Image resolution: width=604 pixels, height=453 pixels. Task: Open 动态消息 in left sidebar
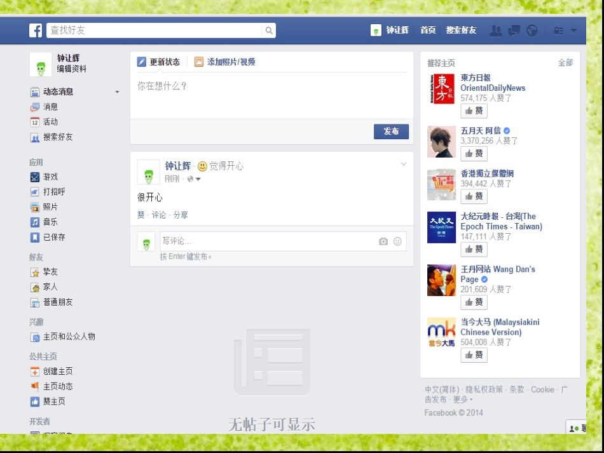(x=58, y=91)
